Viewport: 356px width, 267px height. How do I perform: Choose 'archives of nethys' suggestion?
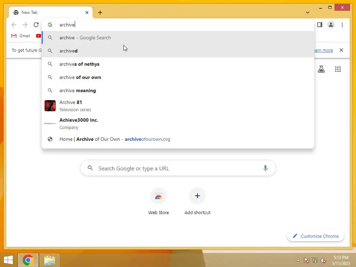point(178,64)
